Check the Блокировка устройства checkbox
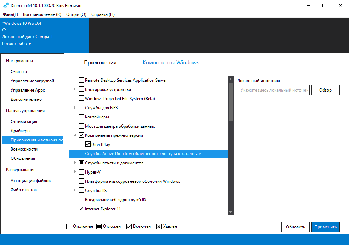This screenshot has height=245, width=349. (x=81, y=89)
